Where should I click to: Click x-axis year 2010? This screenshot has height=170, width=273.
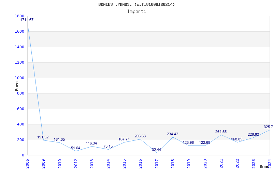(x=59, y=164)
